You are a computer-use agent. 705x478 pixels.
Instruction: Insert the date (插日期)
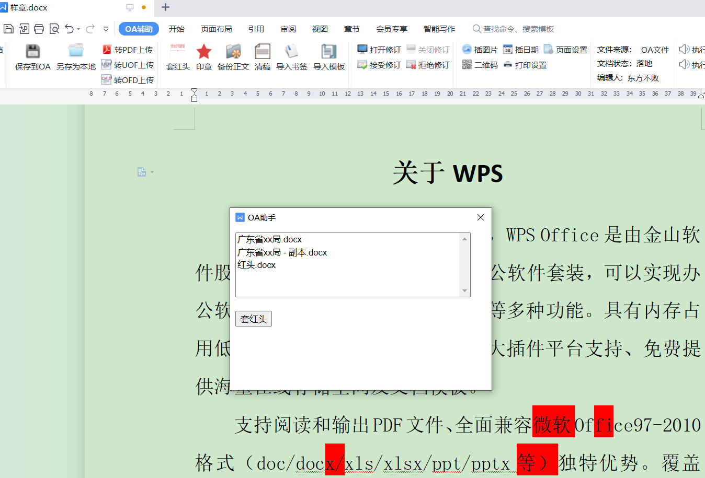point(520,50)
